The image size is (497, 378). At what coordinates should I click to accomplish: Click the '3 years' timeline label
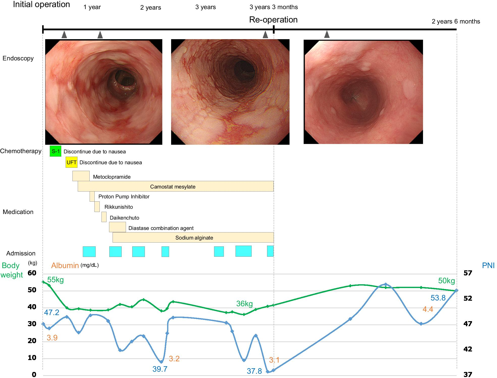(x=205, y=7)
